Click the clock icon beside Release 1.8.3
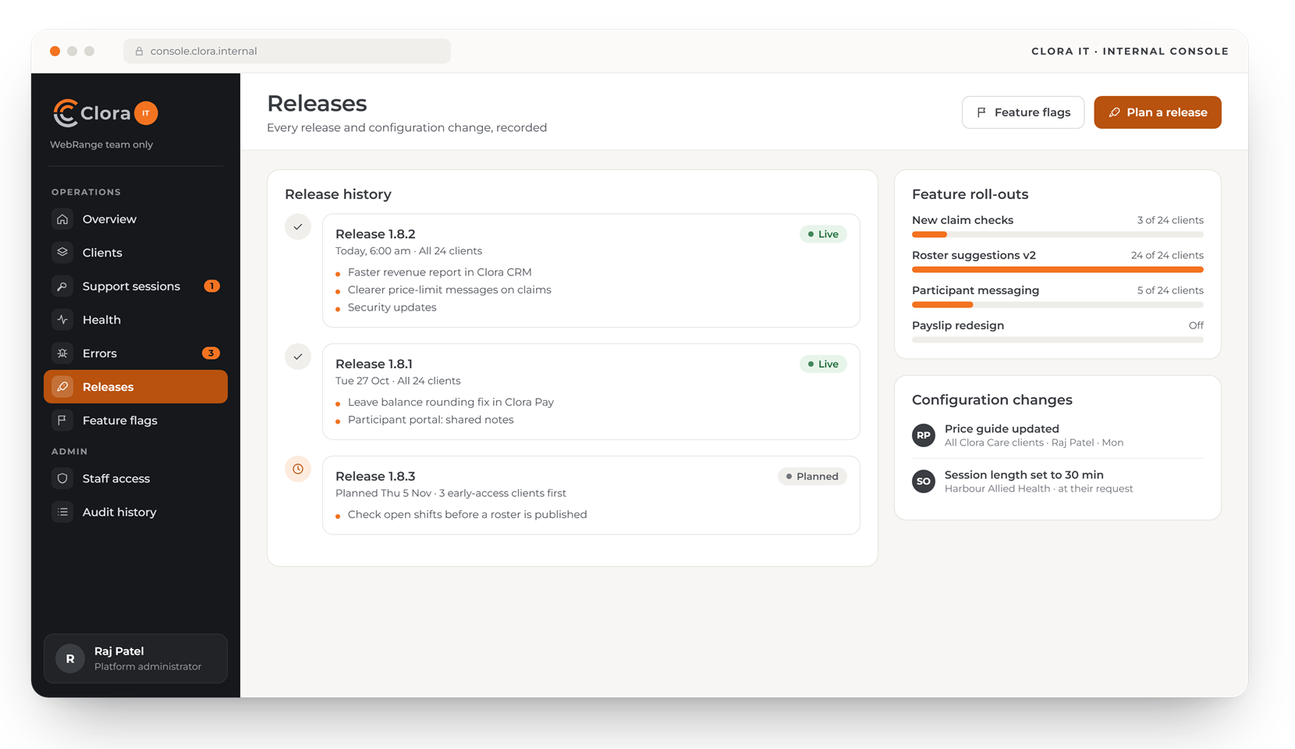The height and width of the screenshot is (749, 1295). pyautogui.click(x=298, y=469)
